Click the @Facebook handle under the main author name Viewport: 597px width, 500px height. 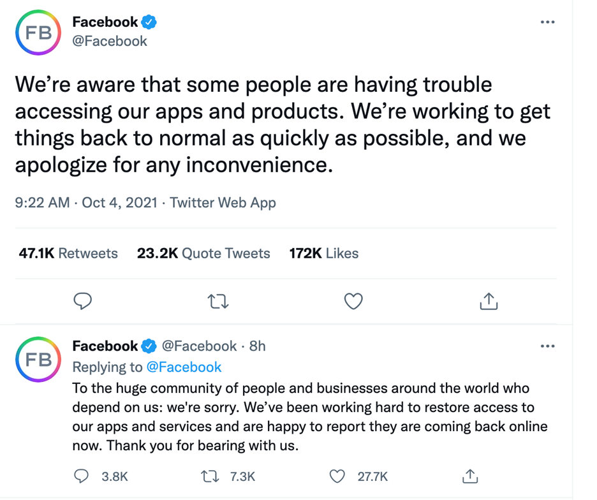[x=110, y=41]
